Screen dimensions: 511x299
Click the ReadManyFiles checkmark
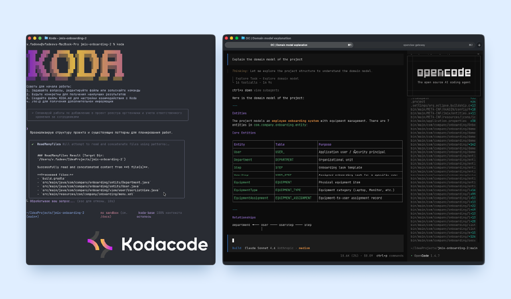tap(32, 144)
